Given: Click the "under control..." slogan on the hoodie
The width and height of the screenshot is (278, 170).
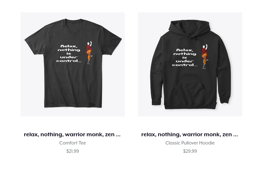Looking at the screenshot, I should 185,63.
